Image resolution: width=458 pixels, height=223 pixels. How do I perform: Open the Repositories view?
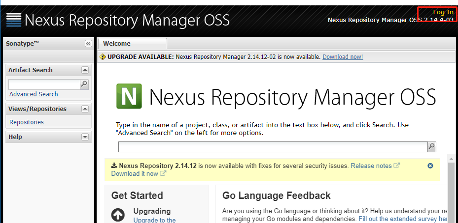(27, 122)
